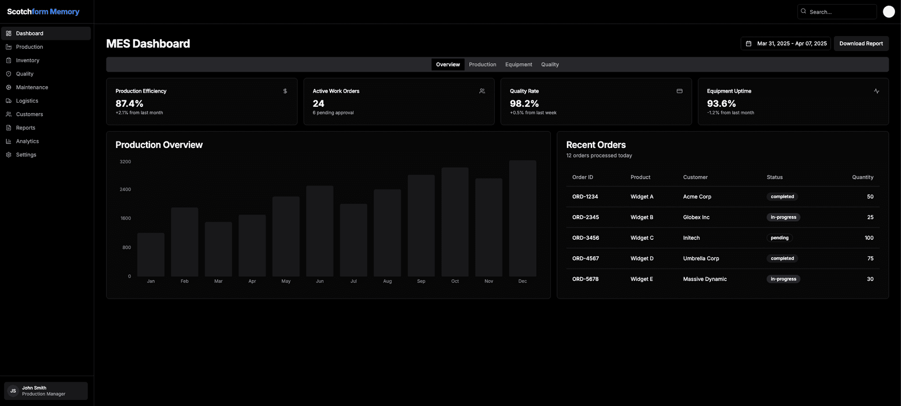Image resolution: width=901 pixels, height=406 pixels.
Task: Open the Production sidebar icon
Action: click(8, 47)
